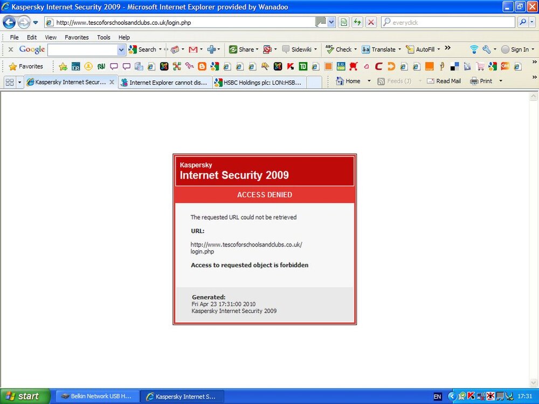
Task: Open the Help menu
Action: 124,37
